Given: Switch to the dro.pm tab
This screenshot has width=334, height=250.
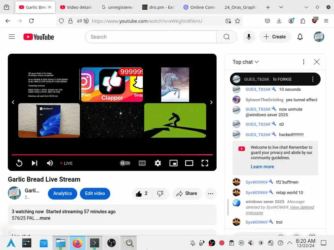Looking at the screenshot, I should pos(158,7).
